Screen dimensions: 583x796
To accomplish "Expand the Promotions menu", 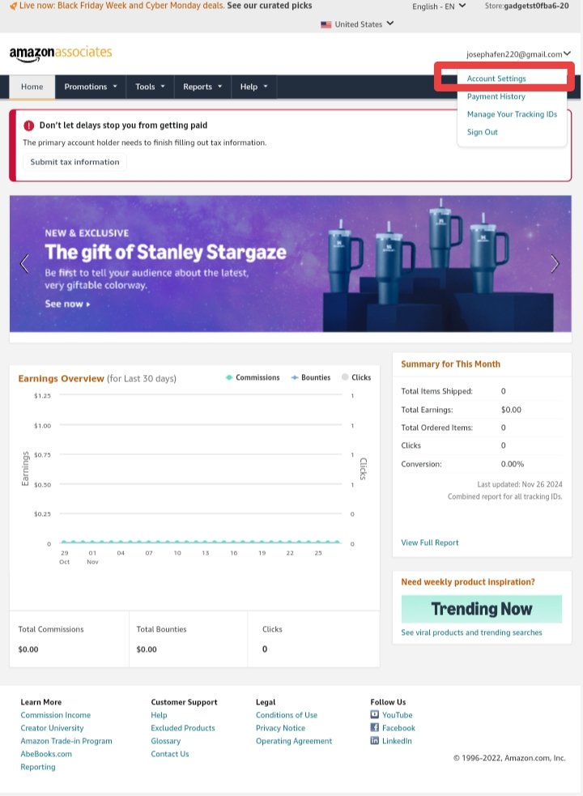I will pyautogui.click(x=91, y=87).
